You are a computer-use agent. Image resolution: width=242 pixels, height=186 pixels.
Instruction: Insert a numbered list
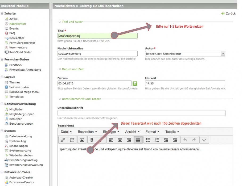click(x=157, y=140)
